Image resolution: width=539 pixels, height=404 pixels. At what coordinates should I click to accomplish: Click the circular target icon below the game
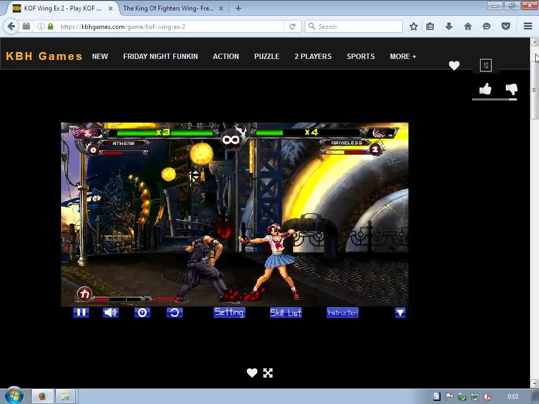pos(142,312)
